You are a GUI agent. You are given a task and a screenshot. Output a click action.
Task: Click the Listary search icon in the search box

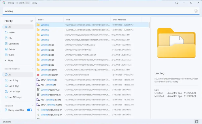point(196,11)
